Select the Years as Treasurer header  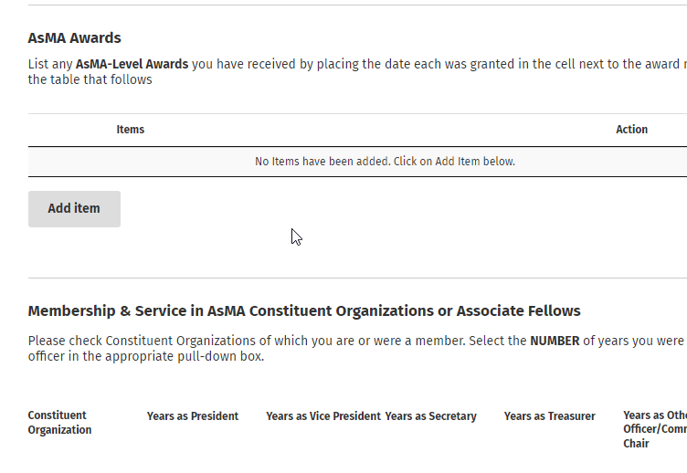(x=550, y=416)
